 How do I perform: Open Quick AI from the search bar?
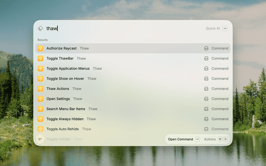(x=213, y=28)
